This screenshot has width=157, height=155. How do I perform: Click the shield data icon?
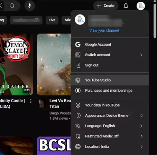coord(78,105)
